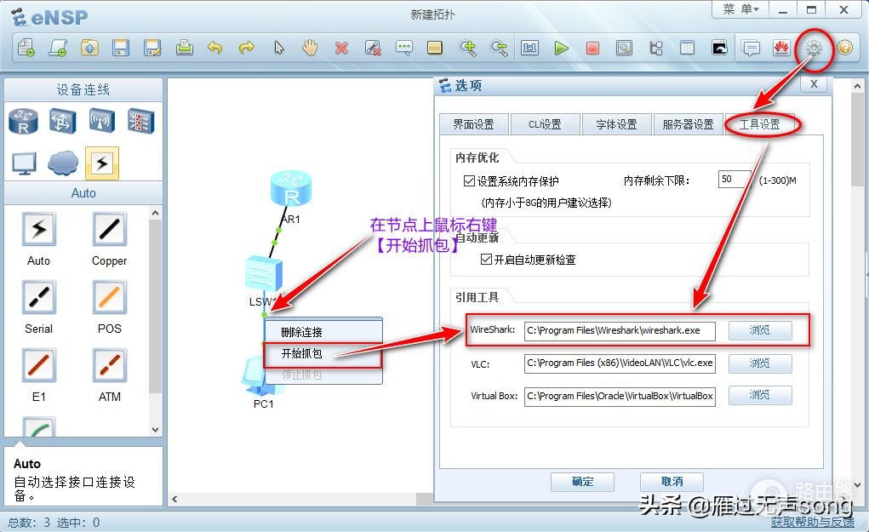The width and height of the screenshot is (869, 532).
Task: Select the router device category
Action: coord(23,122)
